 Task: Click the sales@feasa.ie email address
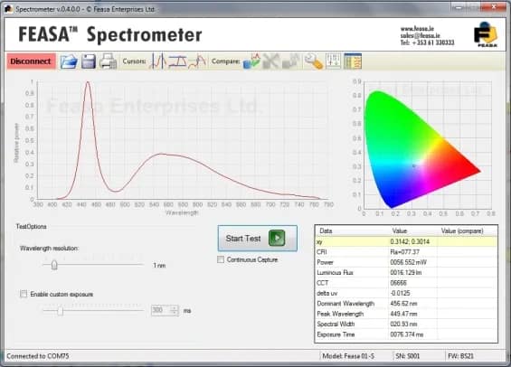click(420, 35)
